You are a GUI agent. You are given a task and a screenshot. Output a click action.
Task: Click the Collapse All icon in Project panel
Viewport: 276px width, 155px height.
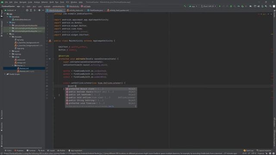coord(34,10)
